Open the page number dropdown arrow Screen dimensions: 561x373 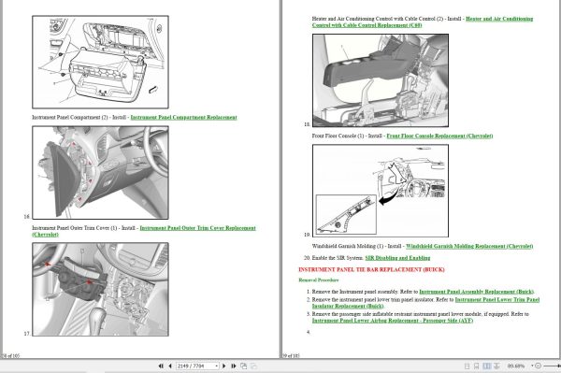[x=217, y=366]
